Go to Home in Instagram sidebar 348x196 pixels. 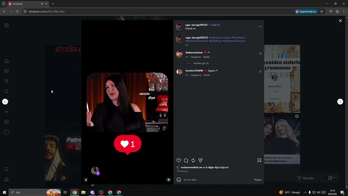tap(7, 61)
